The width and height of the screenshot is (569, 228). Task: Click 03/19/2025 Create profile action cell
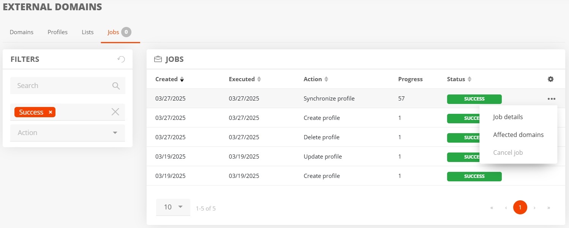tap(322, 176)
